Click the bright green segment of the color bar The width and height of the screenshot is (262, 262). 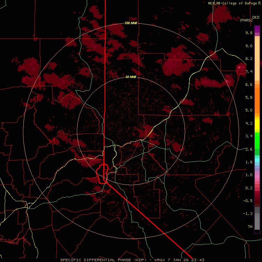click(x=257, y=141)
